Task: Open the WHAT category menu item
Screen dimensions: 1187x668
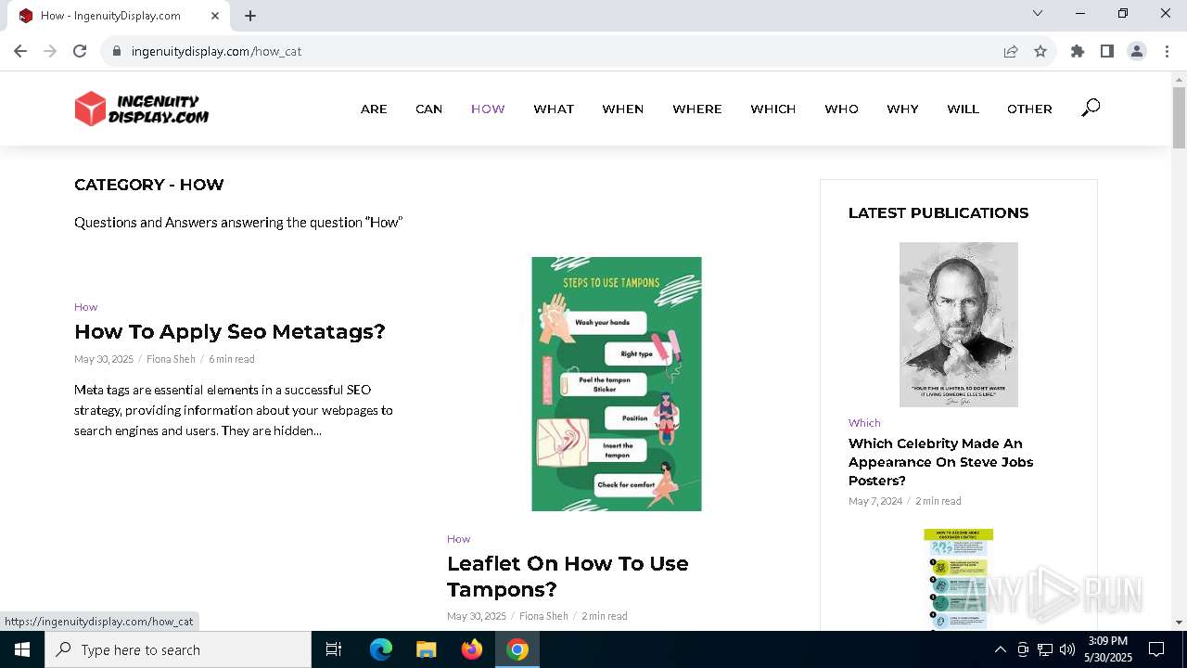Action: (554, 109)
